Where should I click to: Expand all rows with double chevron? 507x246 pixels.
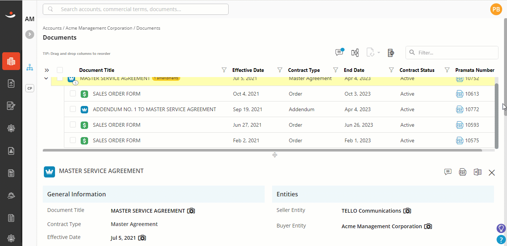[x=47, y=70]
